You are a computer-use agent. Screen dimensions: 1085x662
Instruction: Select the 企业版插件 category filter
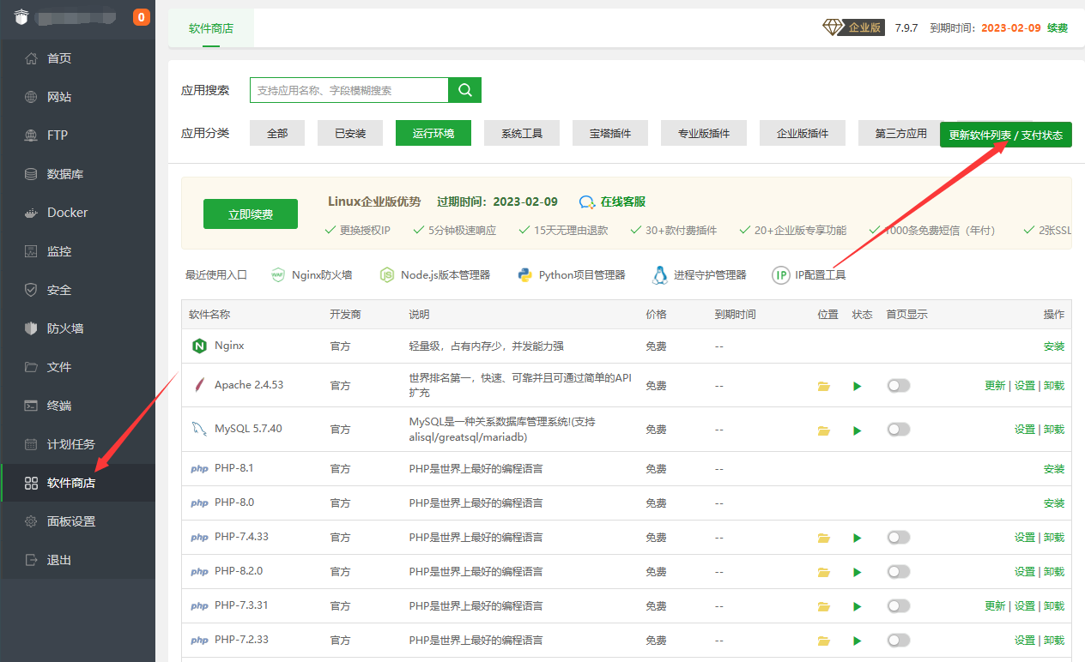coord(803,133)
